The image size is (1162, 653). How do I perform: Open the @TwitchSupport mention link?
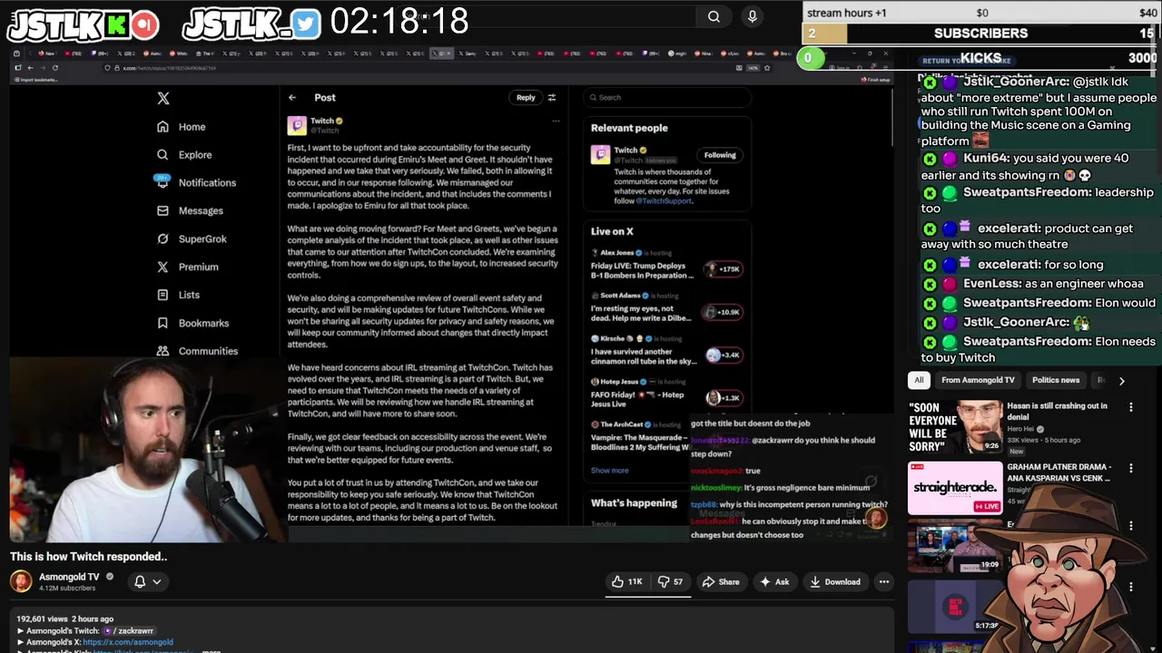[664, 200]
